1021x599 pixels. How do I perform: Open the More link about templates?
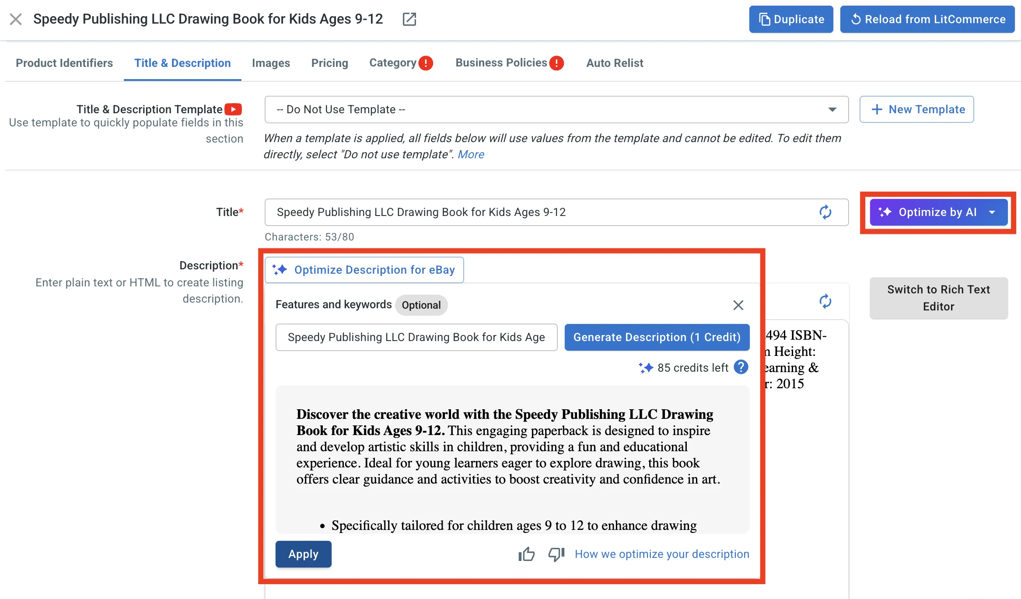pos(471,154)
